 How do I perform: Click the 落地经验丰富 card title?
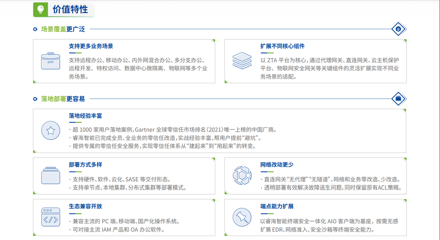tap(85, 116)
